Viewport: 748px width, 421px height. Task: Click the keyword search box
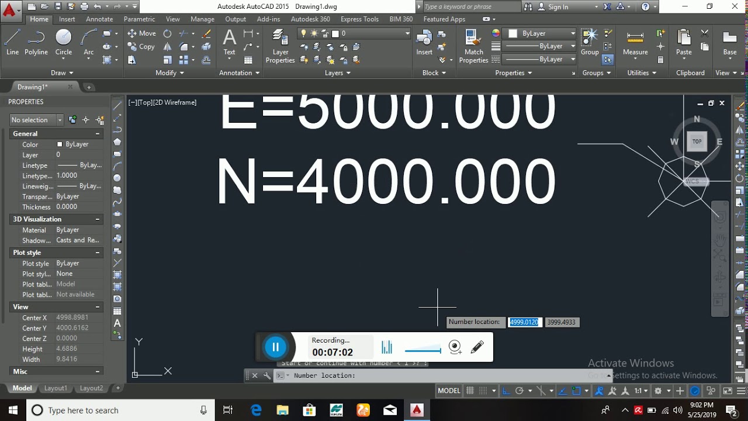click(471, 7)
